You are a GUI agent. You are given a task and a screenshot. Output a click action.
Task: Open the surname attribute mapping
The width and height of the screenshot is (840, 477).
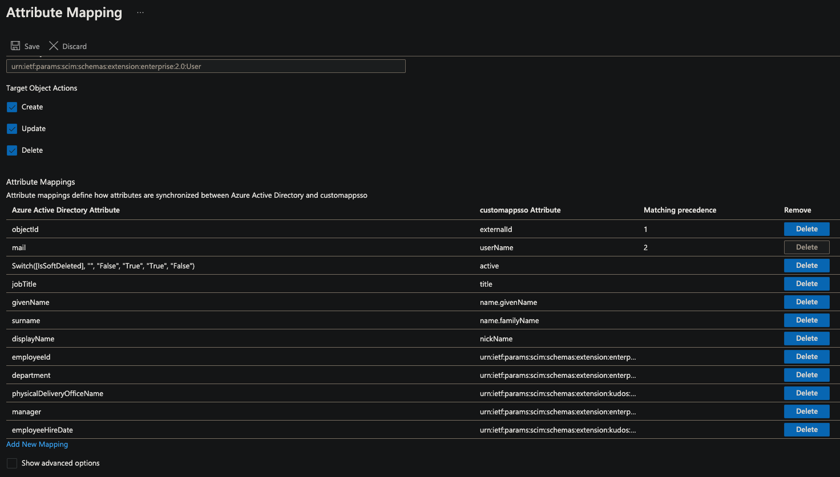26,321
